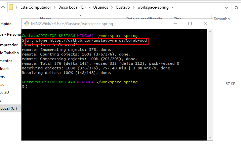
Task: Minimize the MINGW64 terminal window
Action: click(175, 23)
